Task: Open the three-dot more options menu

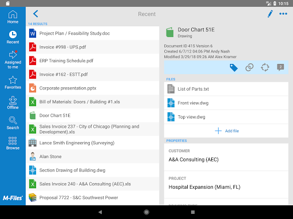Action: (x=283, y=14)
